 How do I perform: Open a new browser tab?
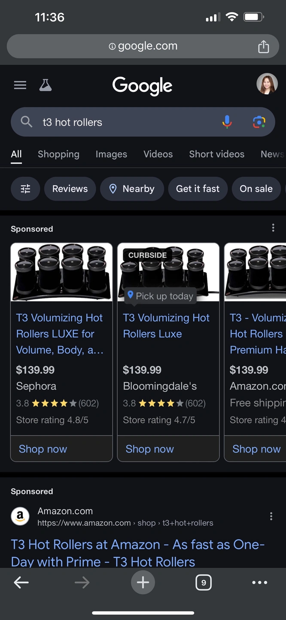tap(143, 583)
